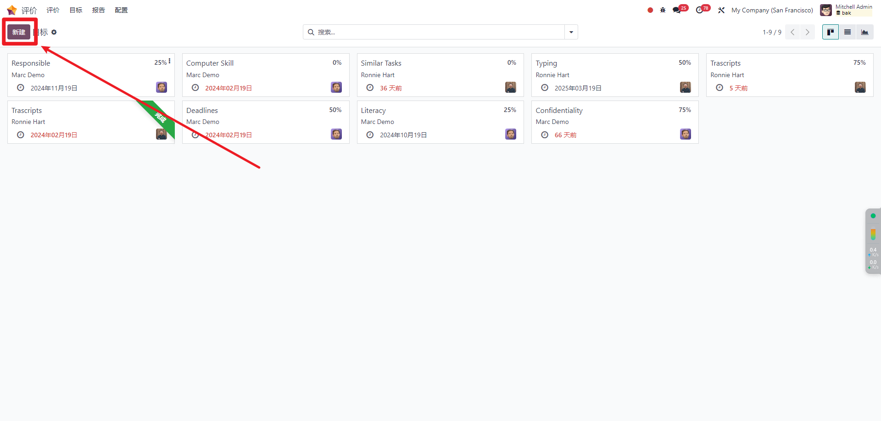The height and width of the screenshot is (421, 881).
Task: Open the Mitchell Admin user menu
Action: [x=846, y=10]
